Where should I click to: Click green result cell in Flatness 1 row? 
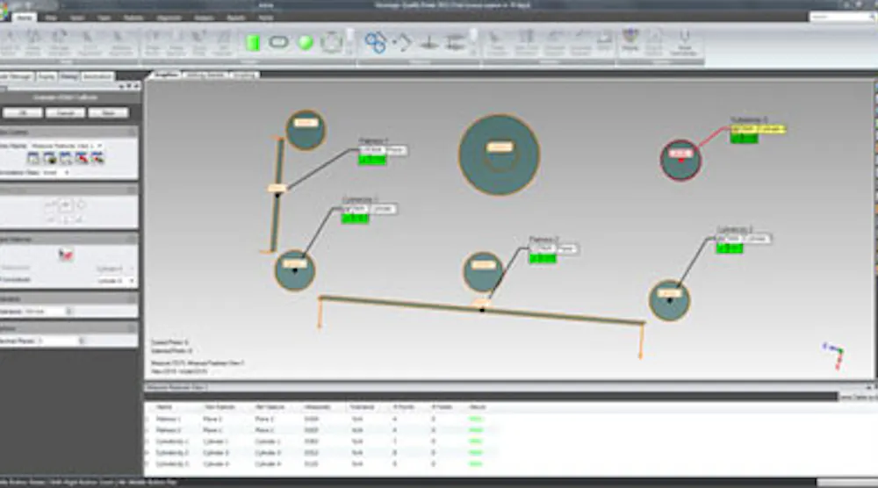coord(475,419)
